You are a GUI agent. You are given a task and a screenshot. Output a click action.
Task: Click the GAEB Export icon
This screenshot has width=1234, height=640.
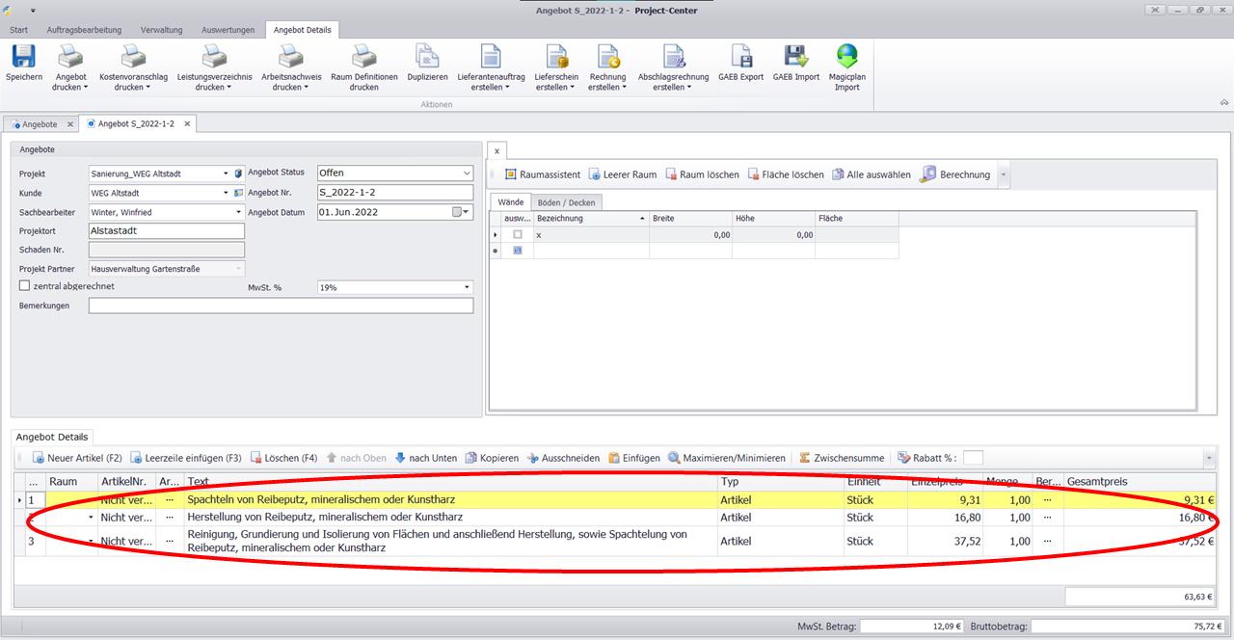click(740, 57)
